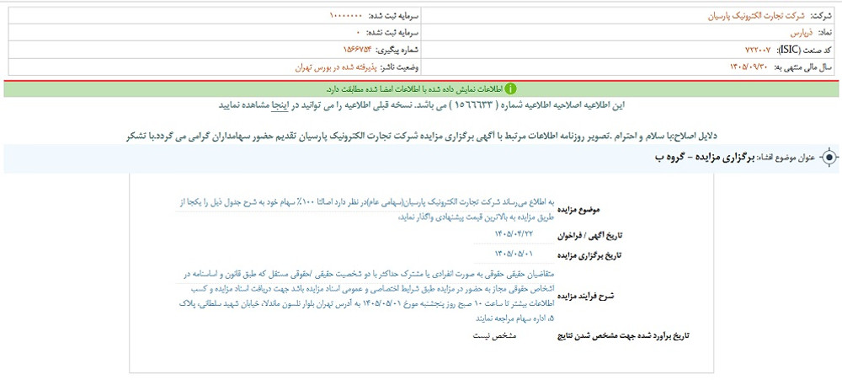Click the label 'سرمایه ثبت نشده:'
Viewport: 842px width, 380px height.
click(x=392, y=33)
